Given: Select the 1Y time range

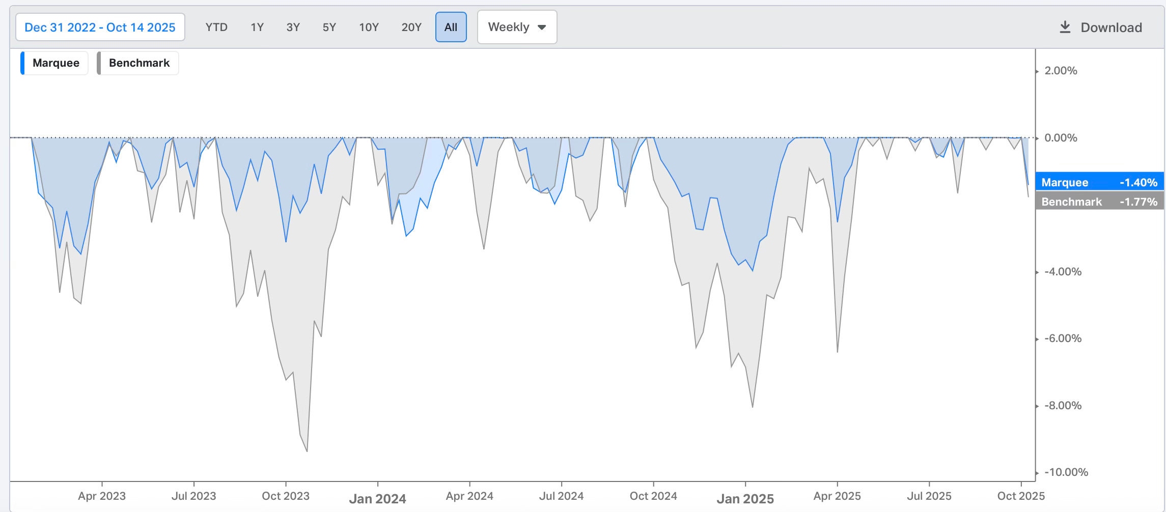Looking at the screenshot, I should coord(257,27).
